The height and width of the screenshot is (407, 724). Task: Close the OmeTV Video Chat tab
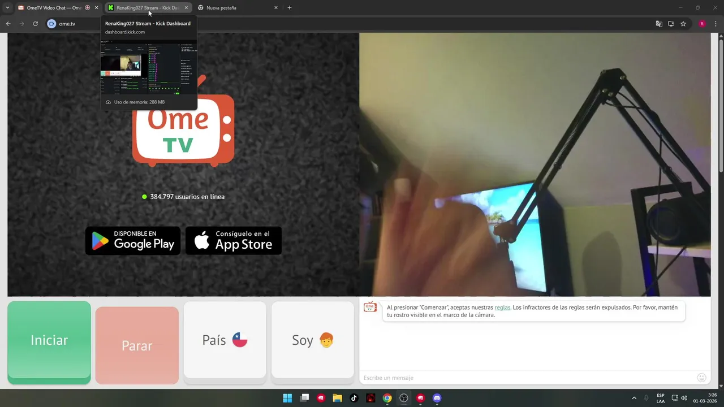[x=97, y=8]
